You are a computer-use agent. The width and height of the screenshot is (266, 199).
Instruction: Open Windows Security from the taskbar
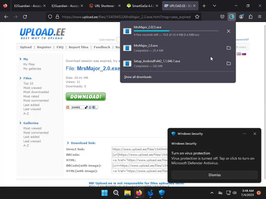pyautogui.click(x=162, y=193)
